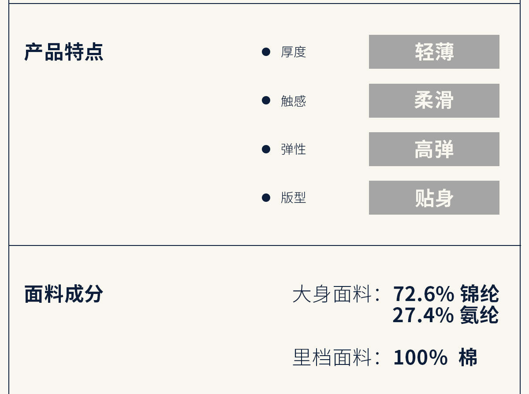Select the gray 轻薄 box

(x=434, y=52)
